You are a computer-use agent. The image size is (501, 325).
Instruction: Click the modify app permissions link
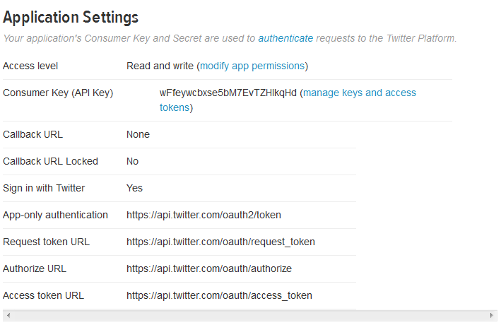[252, 66]
